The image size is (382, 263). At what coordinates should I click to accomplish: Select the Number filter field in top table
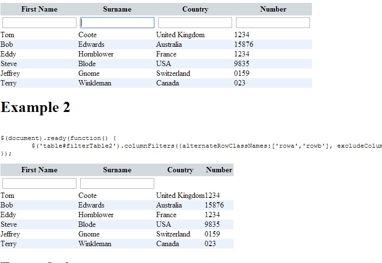273,23
